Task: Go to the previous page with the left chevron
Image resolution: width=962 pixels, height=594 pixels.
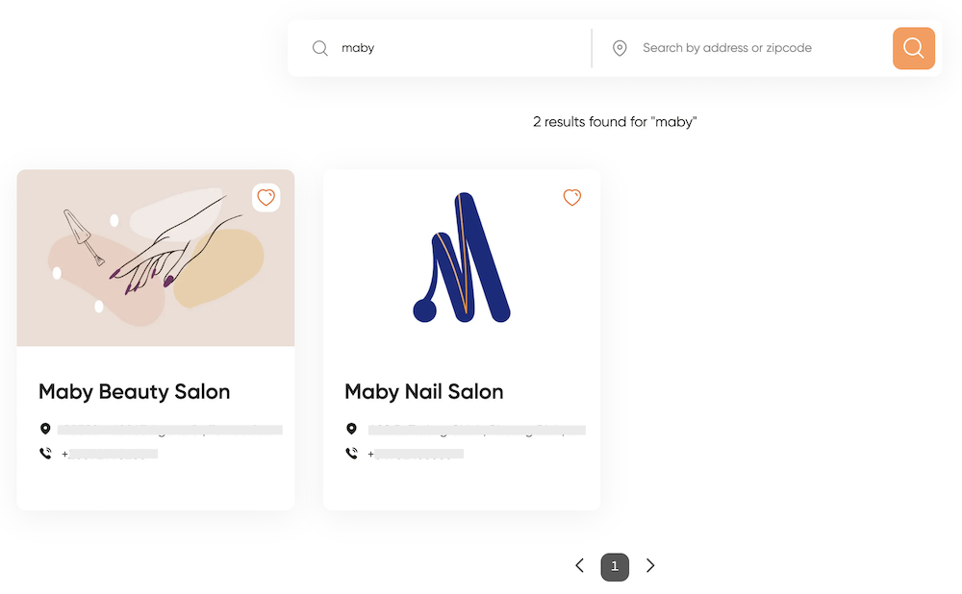Action: coord(580,565)
